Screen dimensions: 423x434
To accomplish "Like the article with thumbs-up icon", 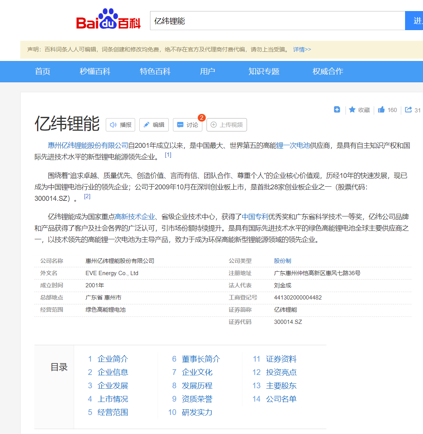I will coord(381,110).
